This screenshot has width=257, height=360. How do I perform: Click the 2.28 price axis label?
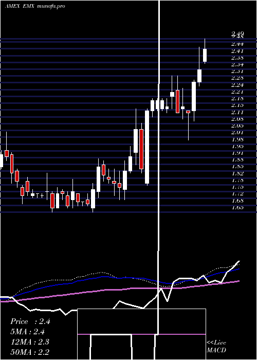pos(237,78)
